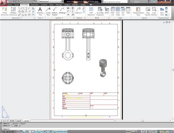The width and height of the screenshot is (174, 133).
Task: Select the Leader Note tool
Action: (x=48, y=11)
